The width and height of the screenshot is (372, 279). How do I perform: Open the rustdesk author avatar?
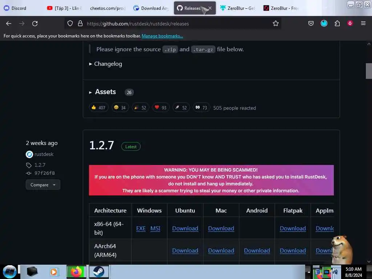tap(29, 154)
